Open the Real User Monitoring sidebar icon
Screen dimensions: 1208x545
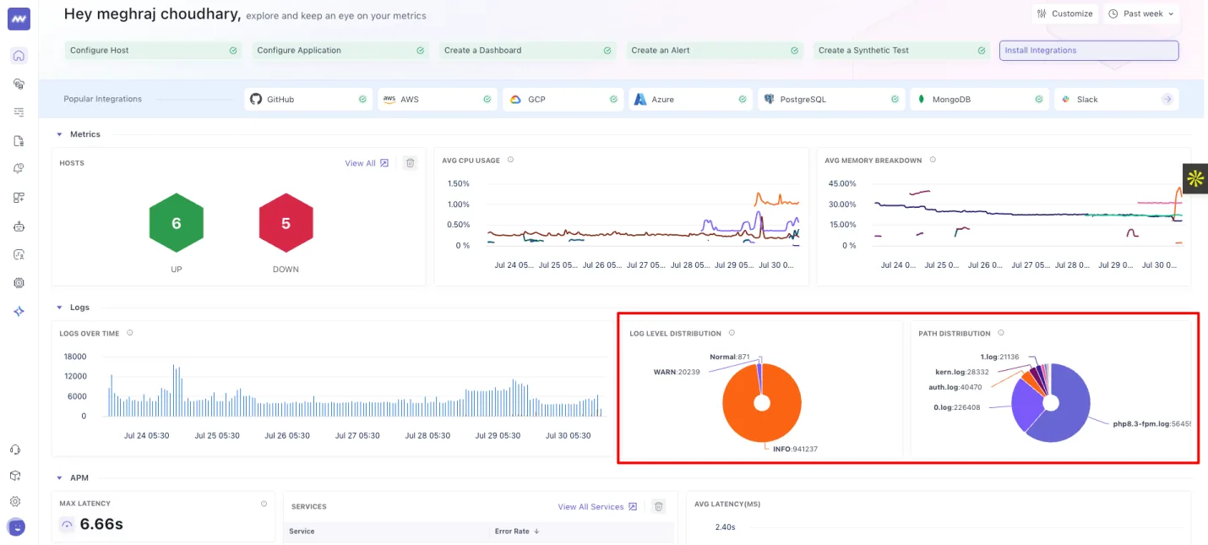coord(19,254)
